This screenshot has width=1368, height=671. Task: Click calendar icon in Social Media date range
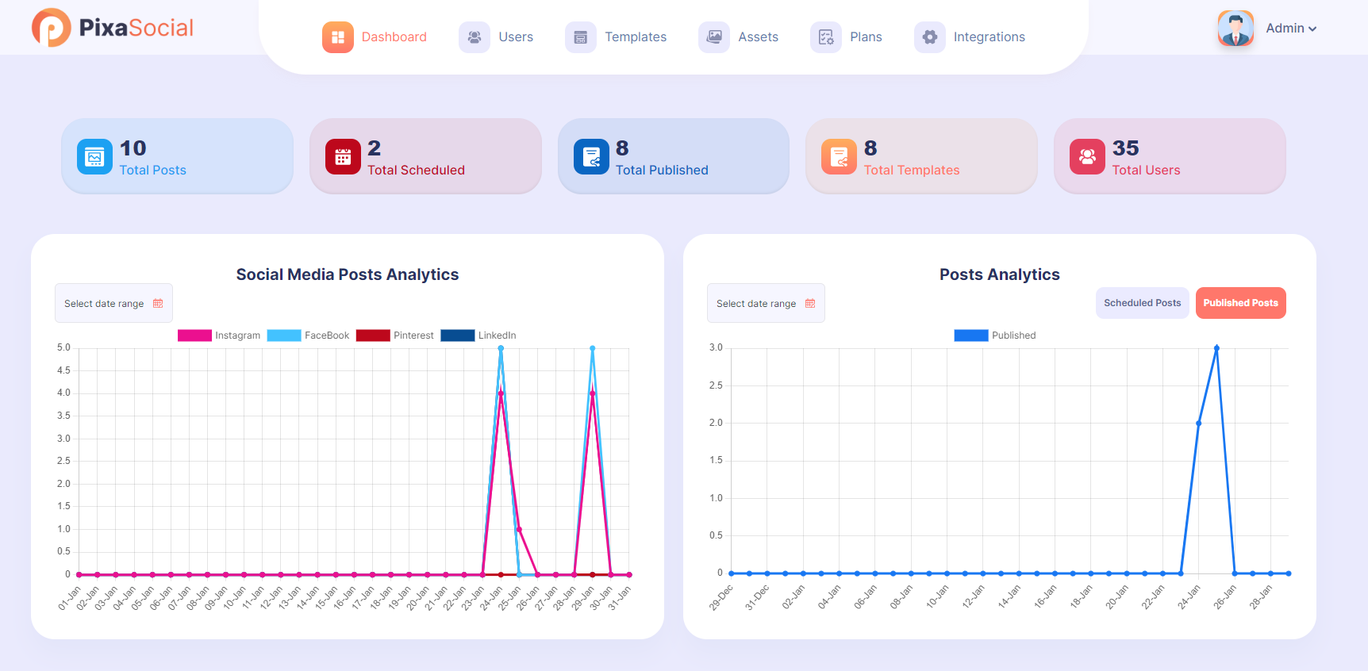[x=158, y=303]
